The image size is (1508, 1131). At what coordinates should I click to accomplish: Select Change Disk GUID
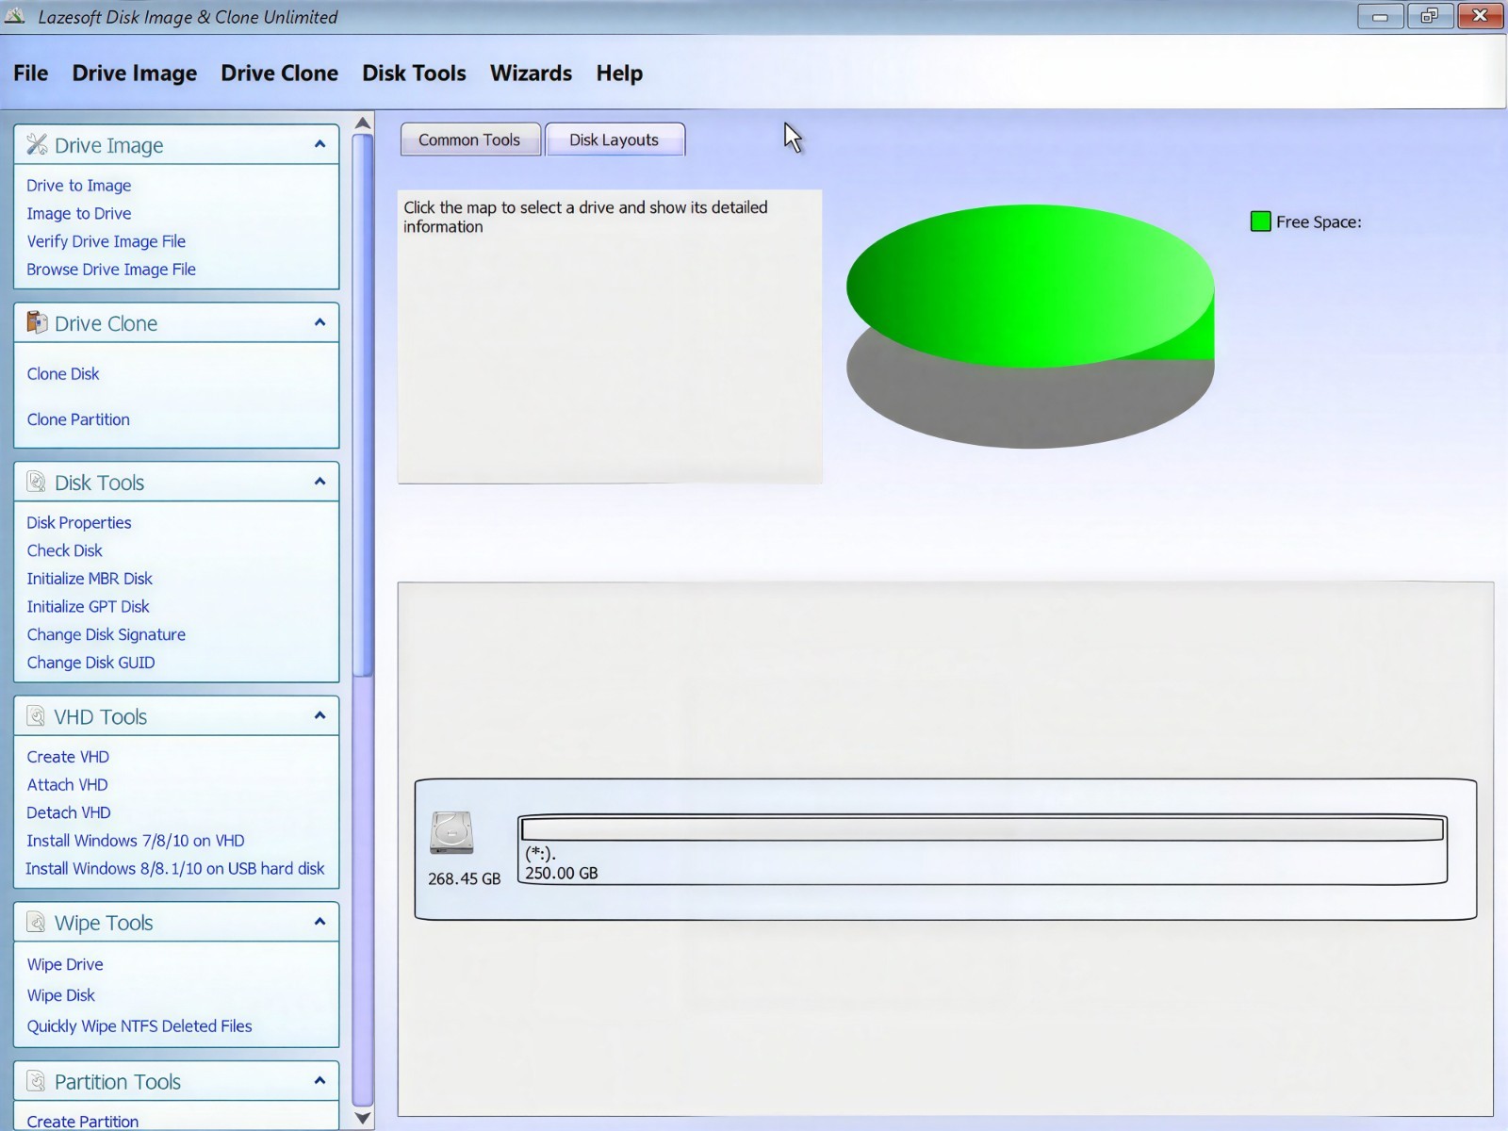pos(91,663)
